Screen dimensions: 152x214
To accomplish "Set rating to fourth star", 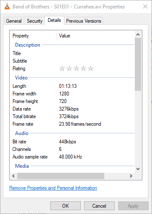I will 83,69.
